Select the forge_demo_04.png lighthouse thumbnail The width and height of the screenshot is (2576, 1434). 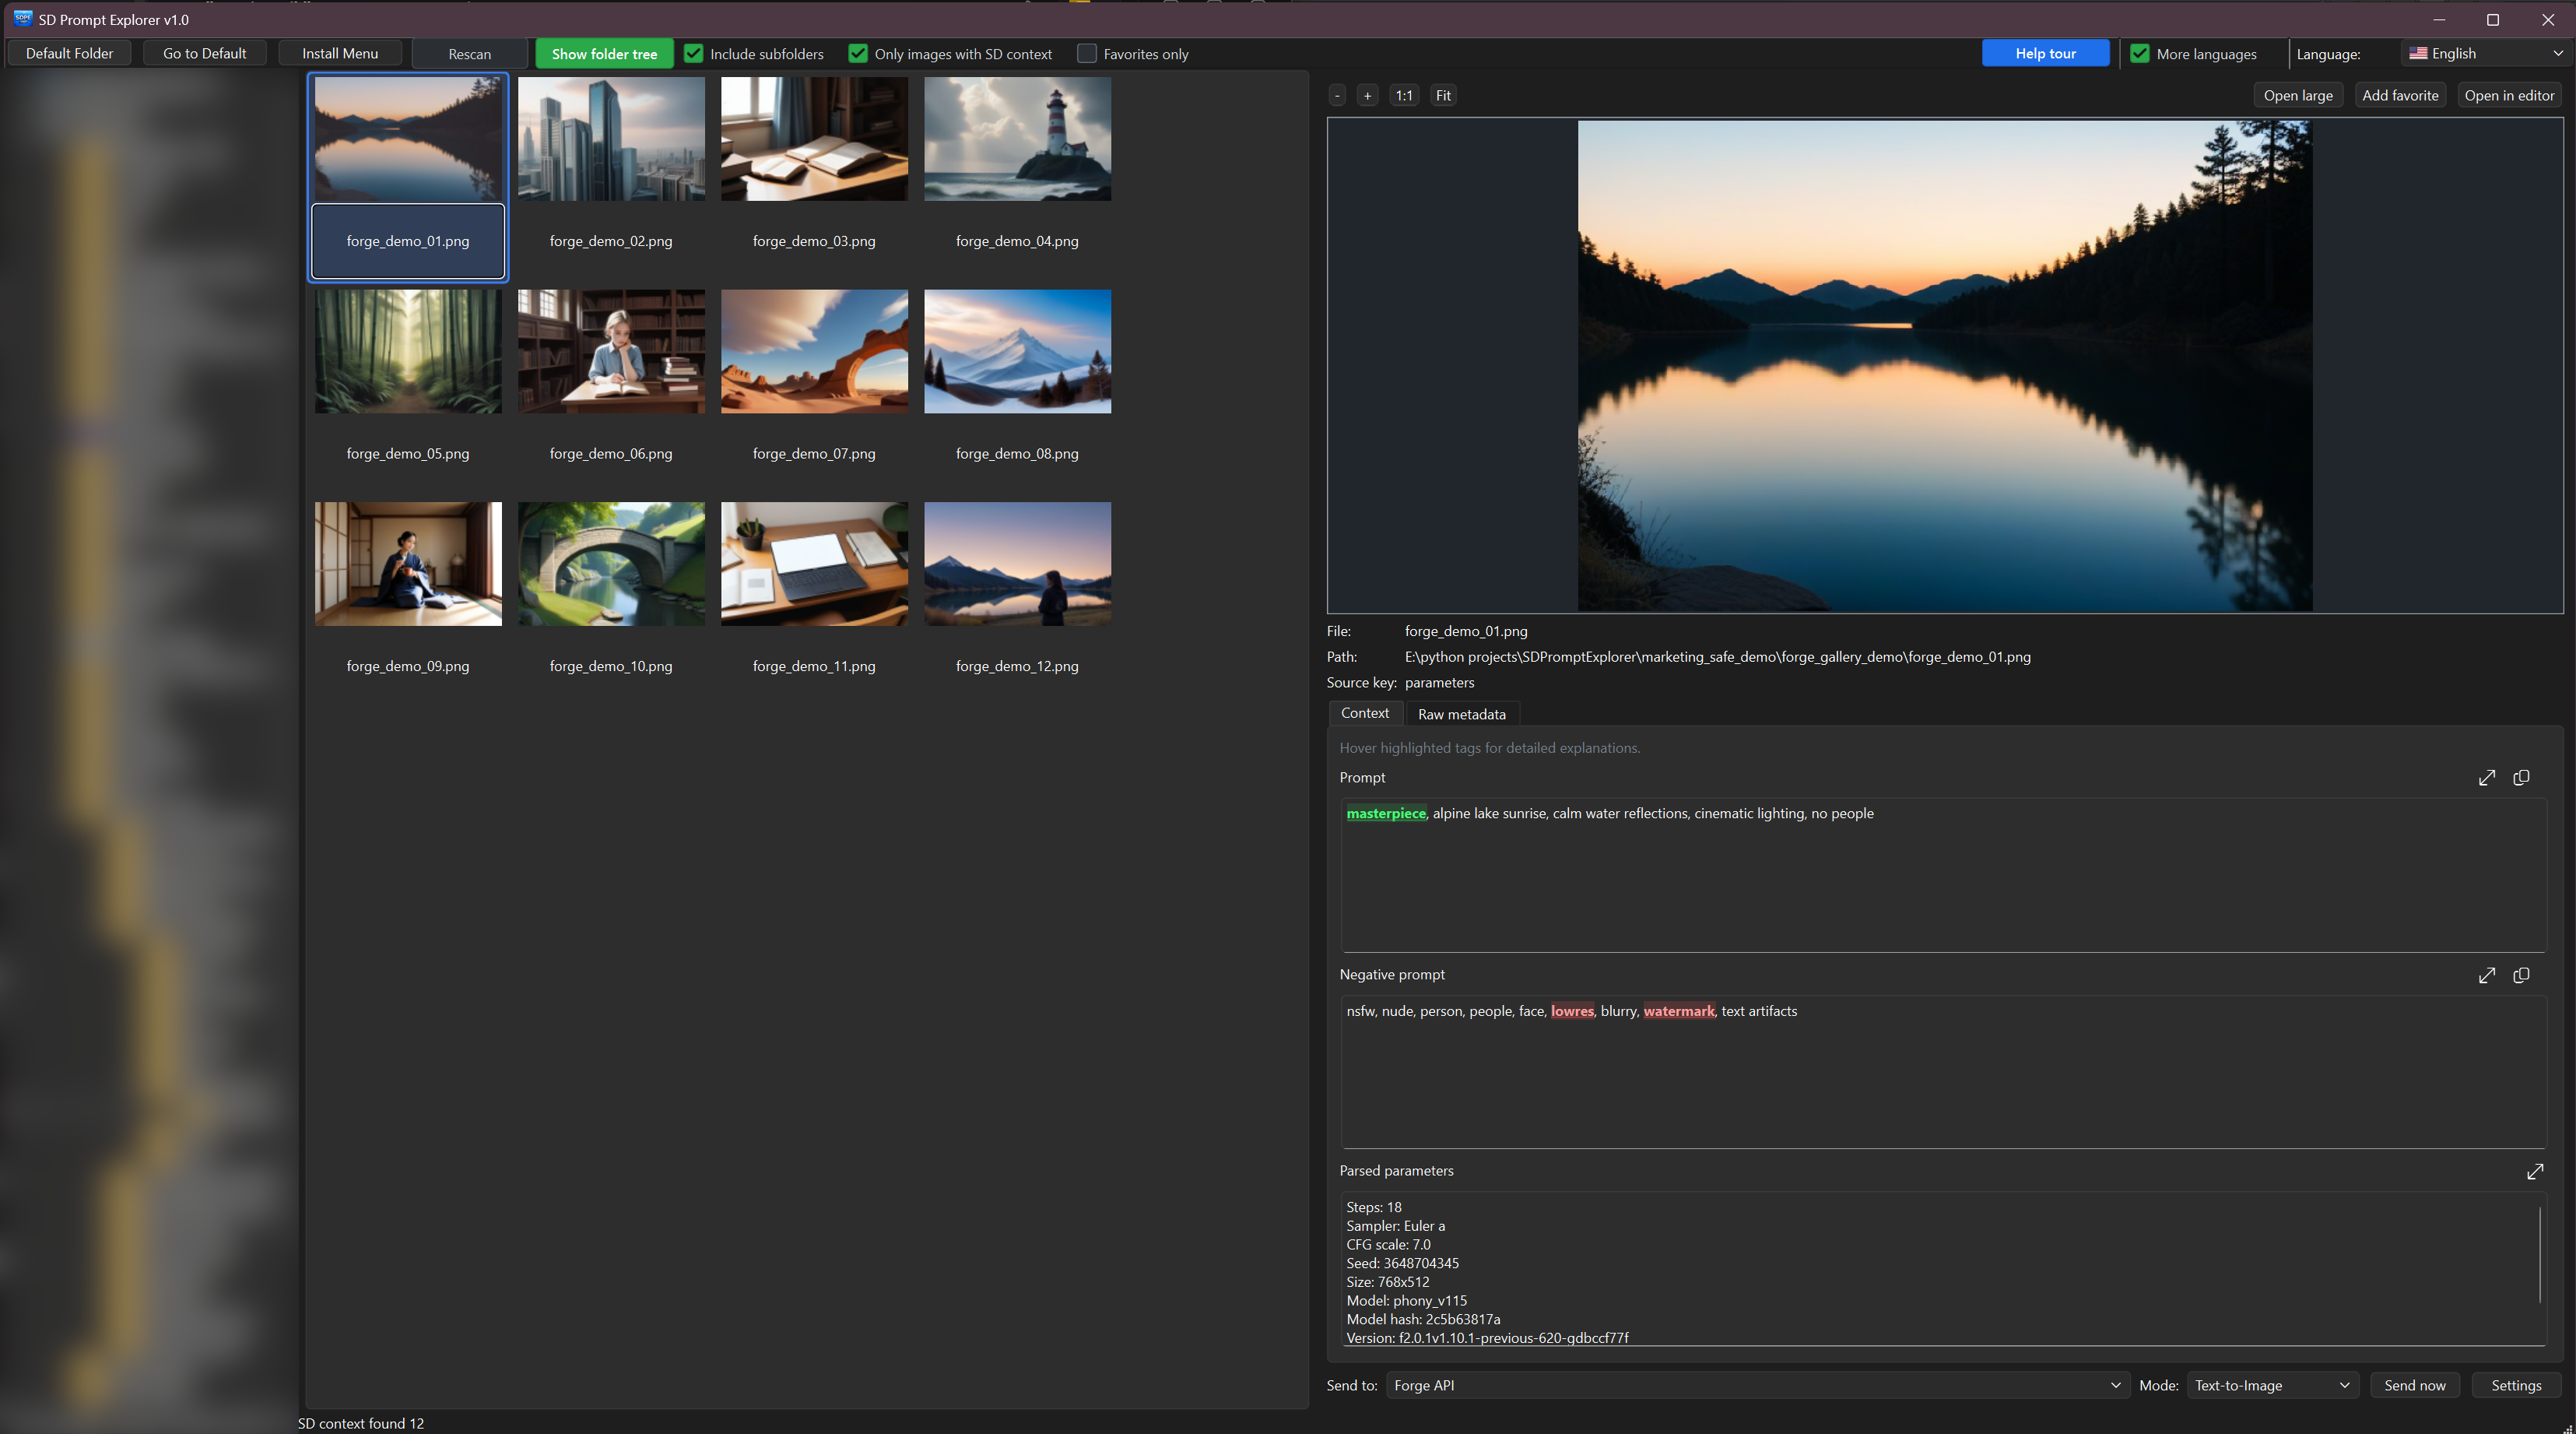coord(1017,140)
